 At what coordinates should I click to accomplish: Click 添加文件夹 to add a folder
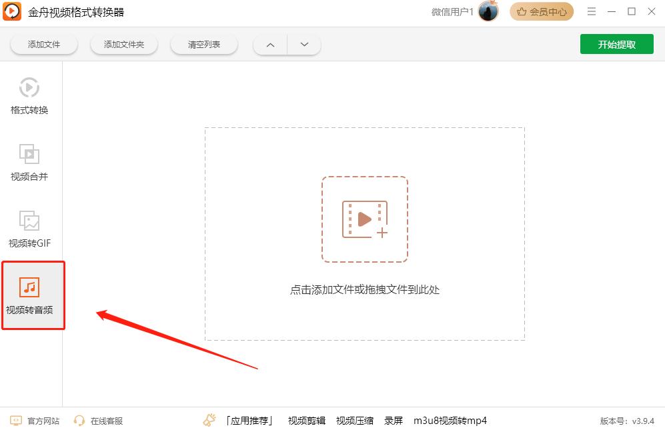coord(123,43)
